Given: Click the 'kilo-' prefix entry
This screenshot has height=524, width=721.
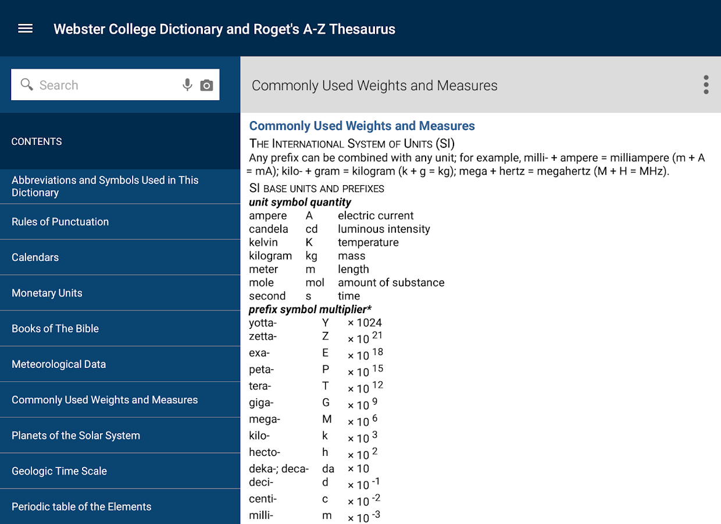Looking at the screenshot, I should tap(259, 436).
